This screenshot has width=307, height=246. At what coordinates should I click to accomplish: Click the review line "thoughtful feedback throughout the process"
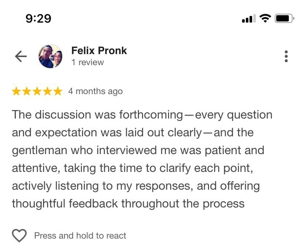pos(128,203)
